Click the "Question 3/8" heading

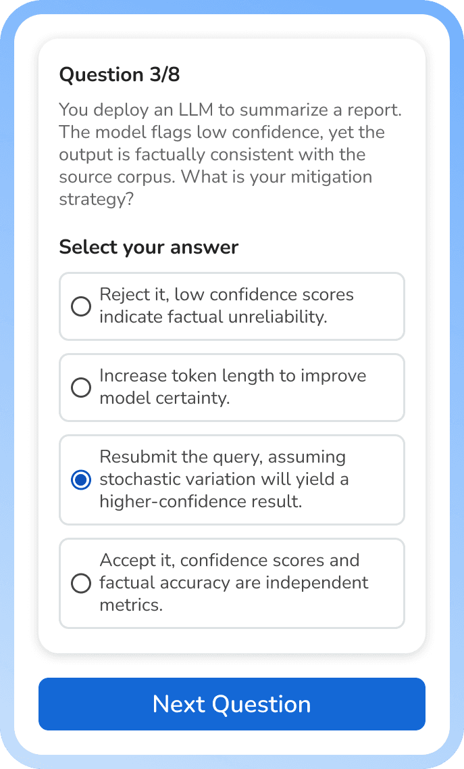click(x=120, y=74)
